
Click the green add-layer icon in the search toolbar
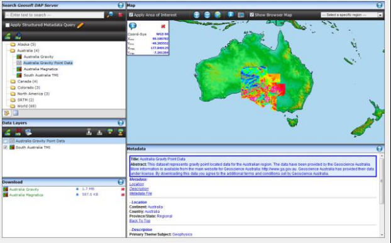click(8, 36)
